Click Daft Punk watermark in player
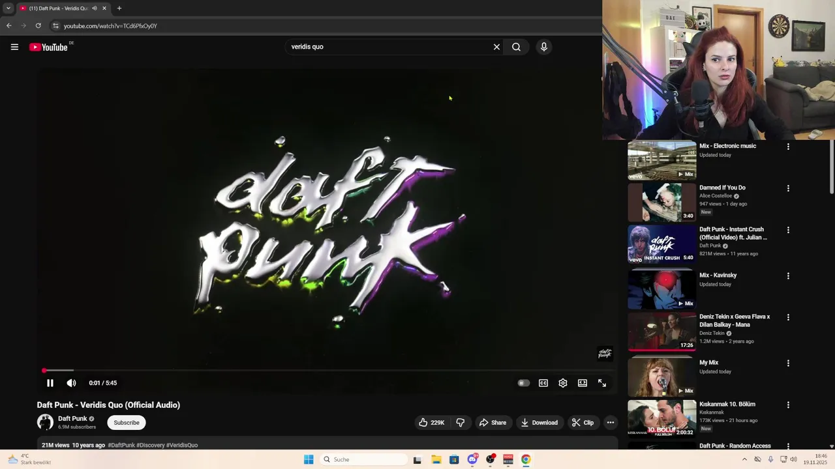835x469 pixels. click(605, 354)
